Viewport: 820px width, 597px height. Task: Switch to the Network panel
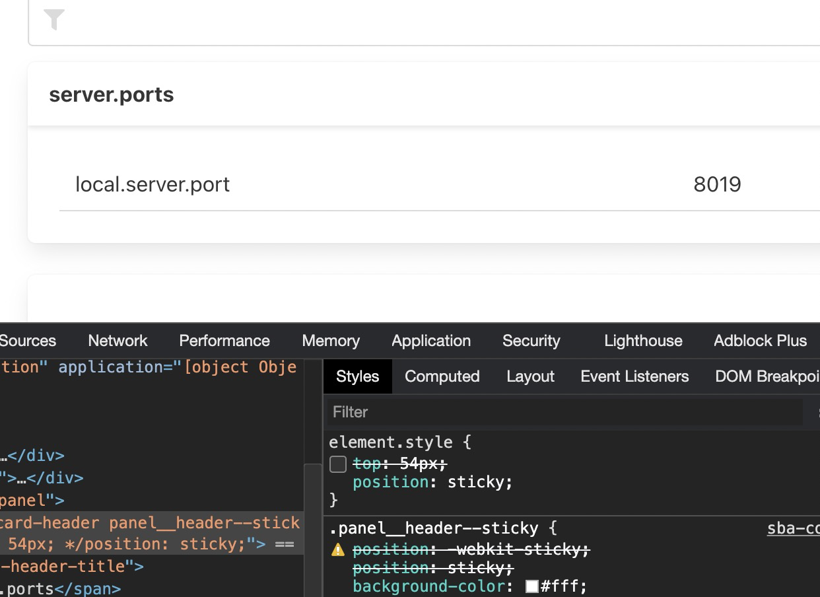117,341
